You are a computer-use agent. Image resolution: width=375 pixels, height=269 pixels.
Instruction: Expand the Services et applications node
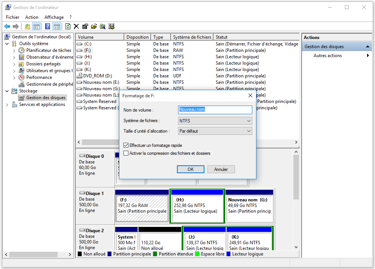click(x=7, y=104)
